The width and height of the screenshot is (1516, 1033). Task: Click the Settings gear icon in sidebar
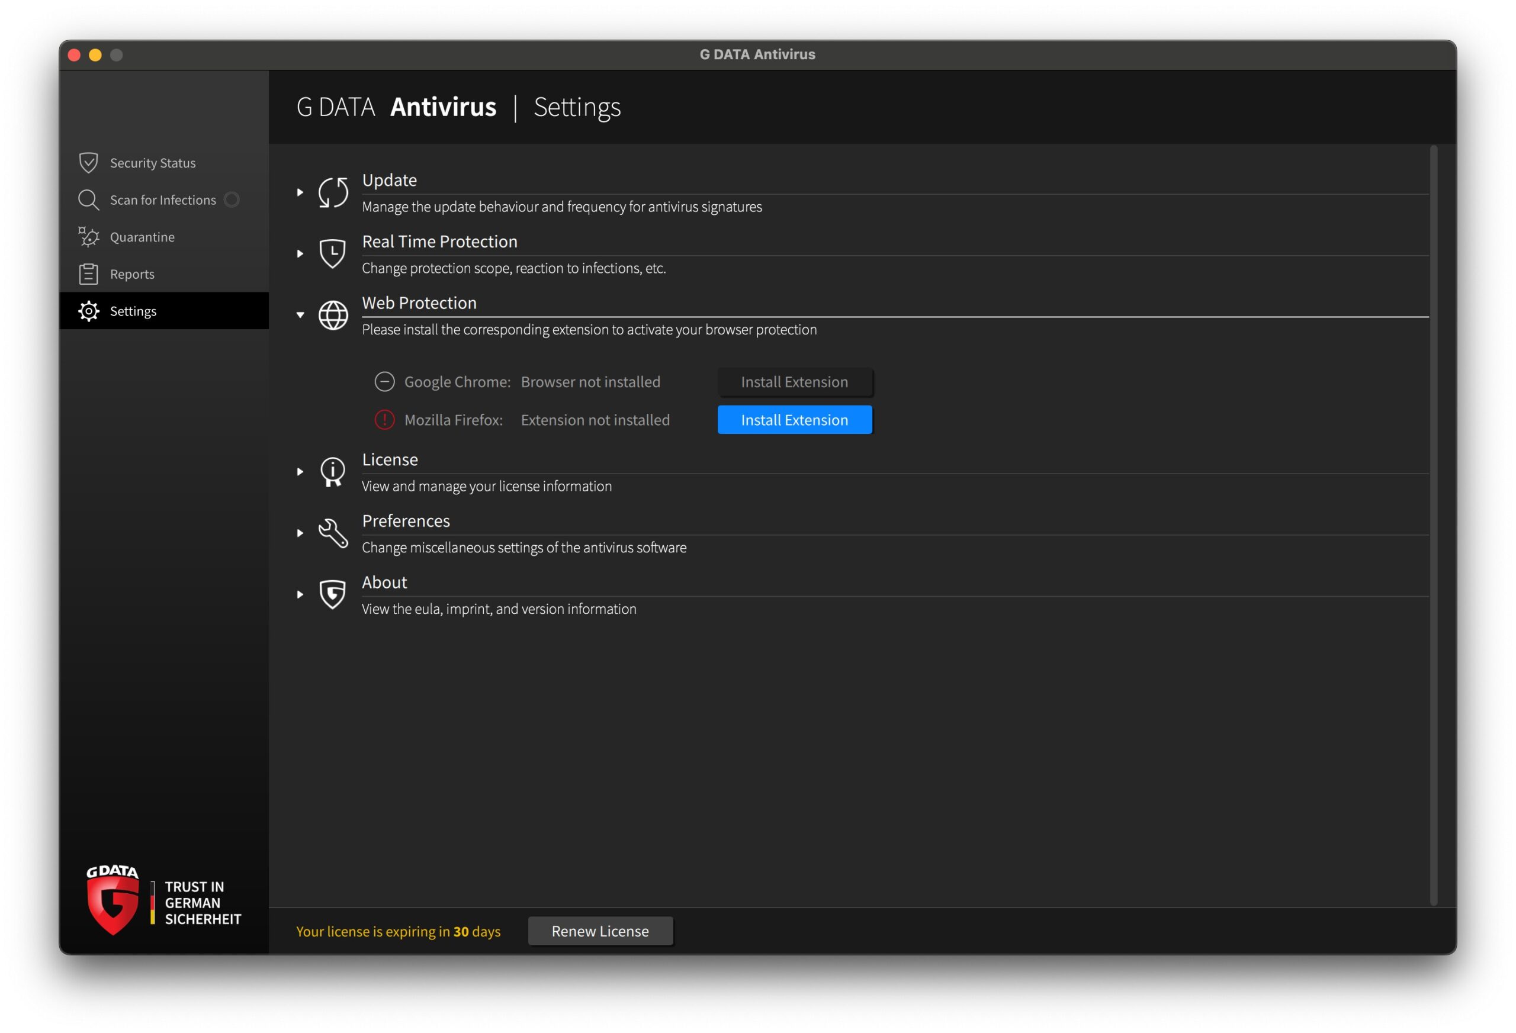[x=88, y=311]
